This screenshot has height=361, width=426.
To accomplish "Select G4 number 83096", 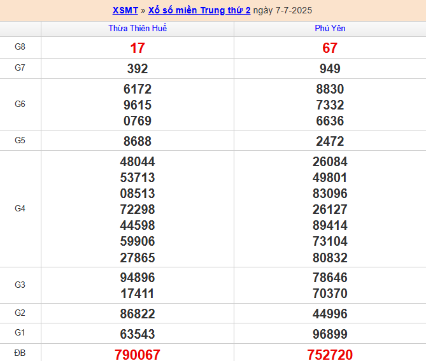I will pos(330,194).
